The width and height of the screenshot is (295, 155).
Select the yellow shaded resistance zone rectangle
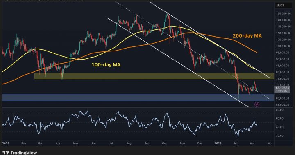154,76
